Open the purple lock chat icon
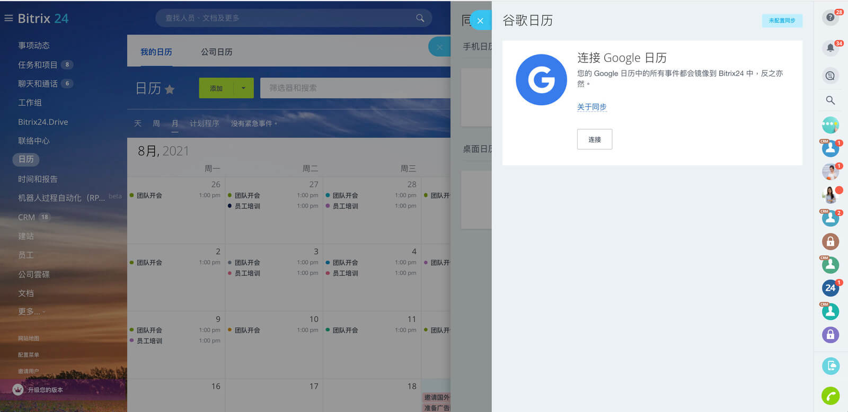This screenshot has height=412, width=848. tap(831, 335)
